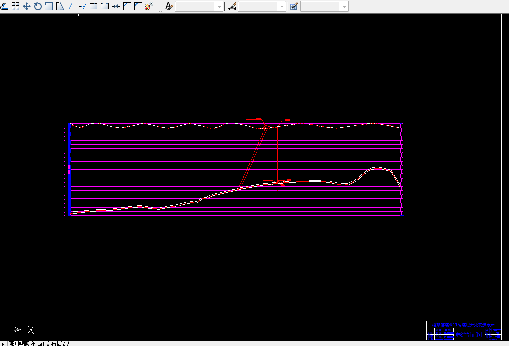Screen dimensions: 509x346
Task: Switch to the 布局1 tab
Action: tap(37, 344)
